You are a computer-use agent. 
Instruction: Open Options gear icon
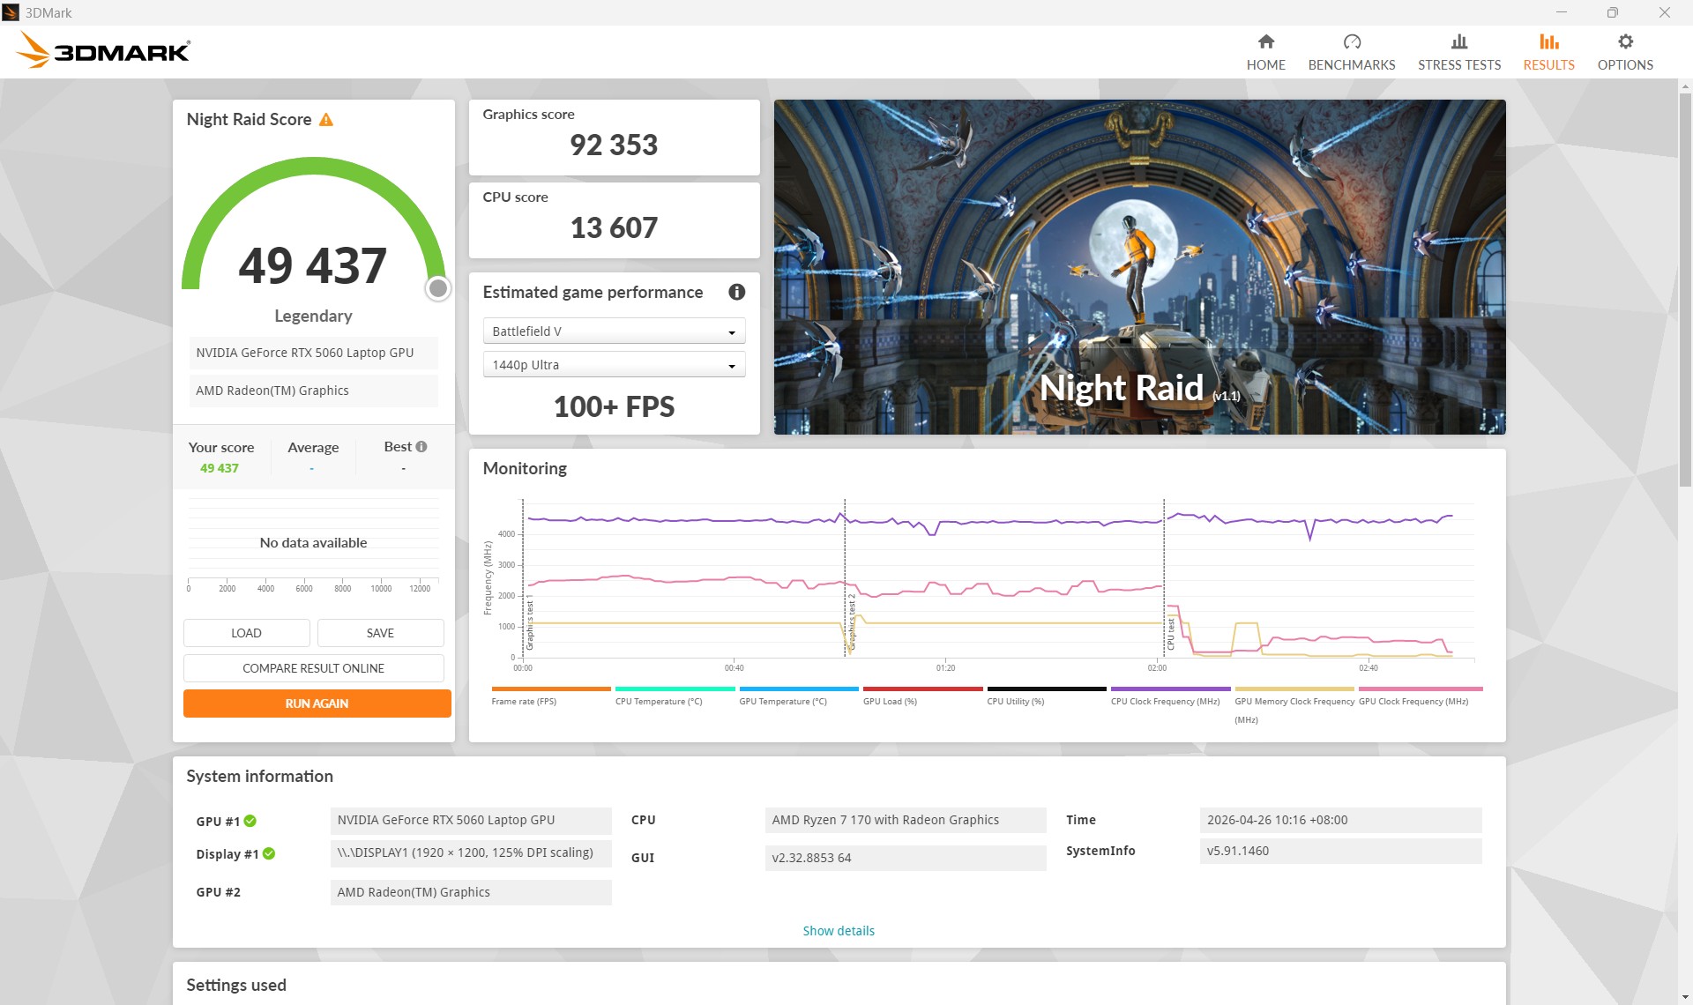[1625, 41]
